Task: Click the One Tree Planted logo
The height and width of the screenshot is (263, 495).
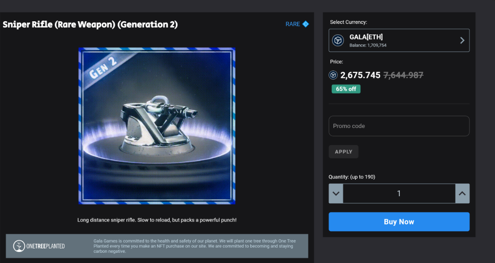Action: [39, 246]
